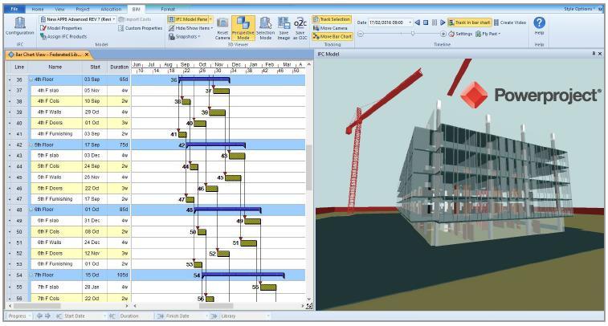Click Assign IFC Products
This screenshot has width=608, height=326.
coord(63,36)
